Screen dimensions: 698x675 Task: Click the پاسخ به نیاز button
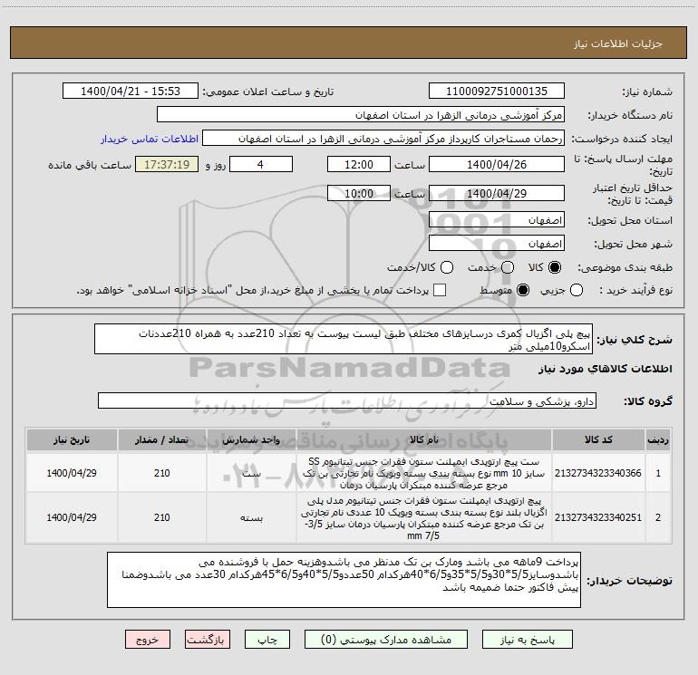pos(528,640)
